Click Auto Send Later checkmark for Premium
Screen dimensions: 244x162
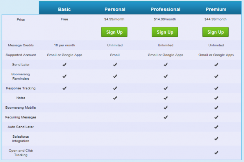pos(216,127)
